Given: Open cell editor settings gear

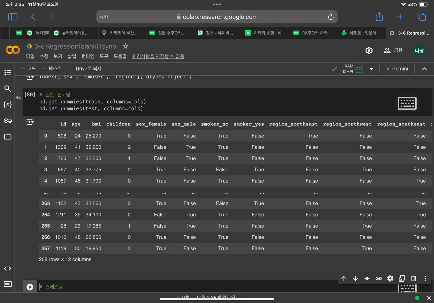Looking at the screenshot, I should click(390, 278).
